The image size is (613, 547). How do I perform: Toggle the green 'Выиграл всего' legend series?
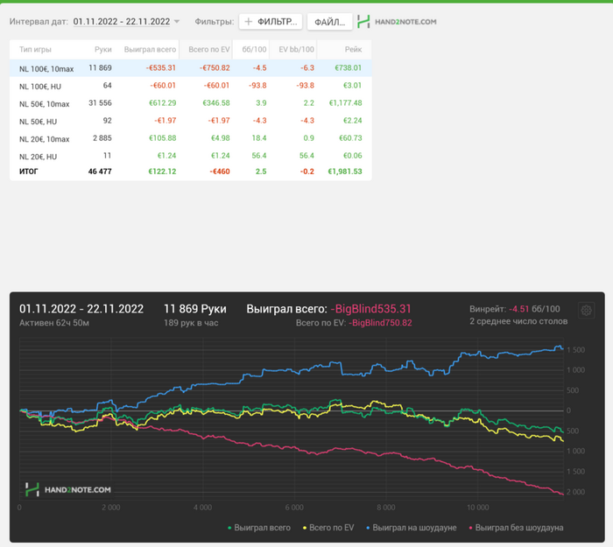[x=259, y=528]
